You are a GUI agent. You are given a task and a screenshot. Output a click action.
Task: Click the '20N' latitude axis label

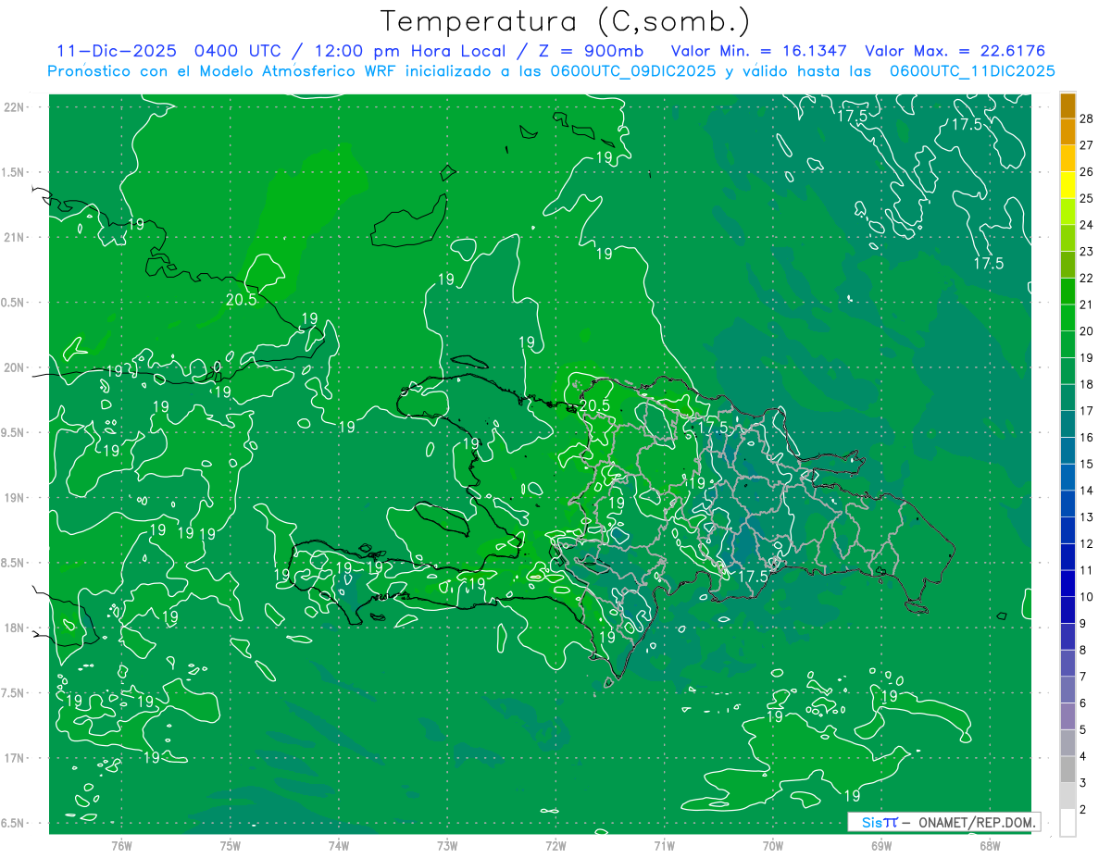[x=14, y=367]
